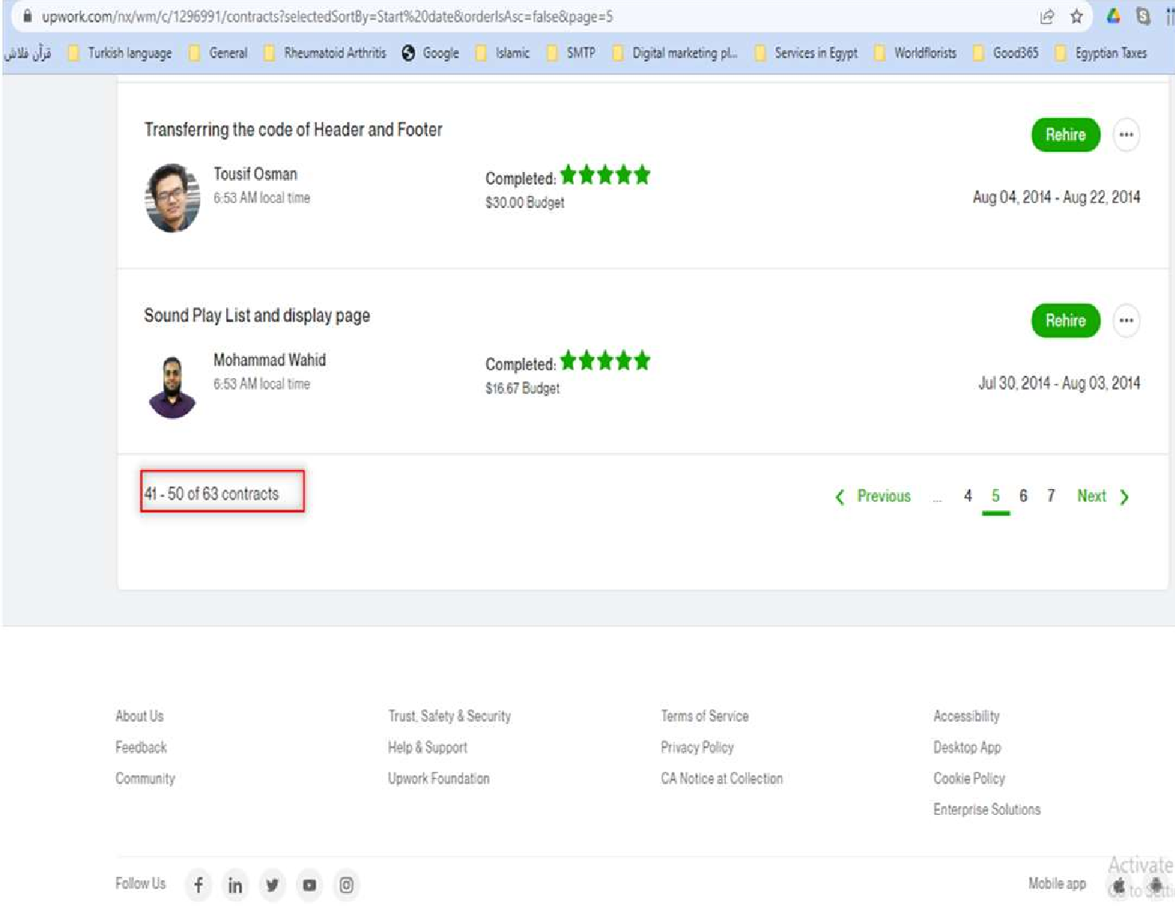Image resolution: width=1175 pixels, height=908 pixels.
Task: Open more options for Header and Footer contract
Action: click(x=1126, y=135)
